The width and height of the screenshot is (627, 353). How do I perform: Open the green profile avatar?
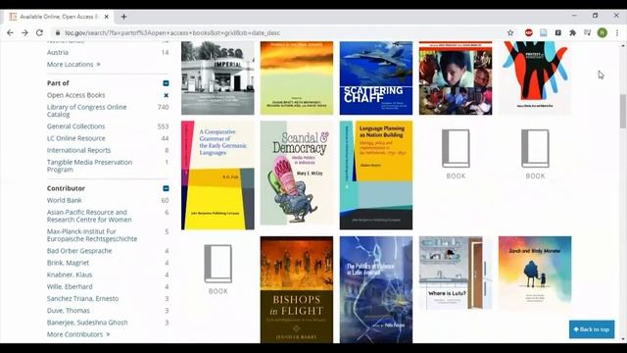point(603,32)
